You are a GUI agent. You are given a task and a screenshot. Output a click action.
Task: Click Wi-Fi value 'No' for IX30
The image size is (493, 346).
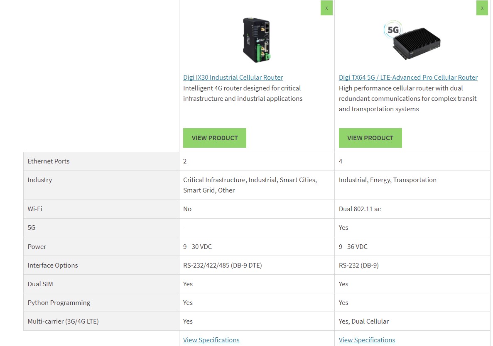pyautogui.click(x=187, y=209)
